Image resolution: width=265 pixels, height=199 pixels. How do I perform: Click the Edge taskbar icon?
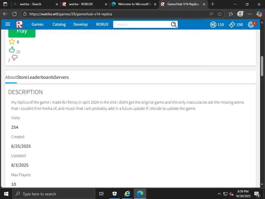(x=140, y=194)
